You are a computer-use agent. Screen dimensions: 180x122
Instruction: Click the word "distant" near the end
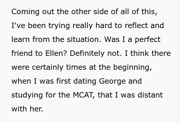coord(150,95)
